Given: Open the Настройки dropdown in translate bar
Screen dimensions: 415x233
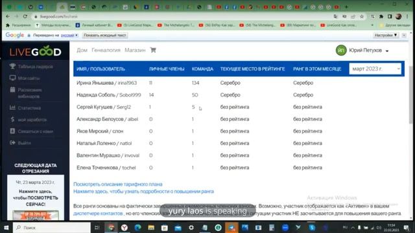Looking at the screenshot, I should [386, 35].
